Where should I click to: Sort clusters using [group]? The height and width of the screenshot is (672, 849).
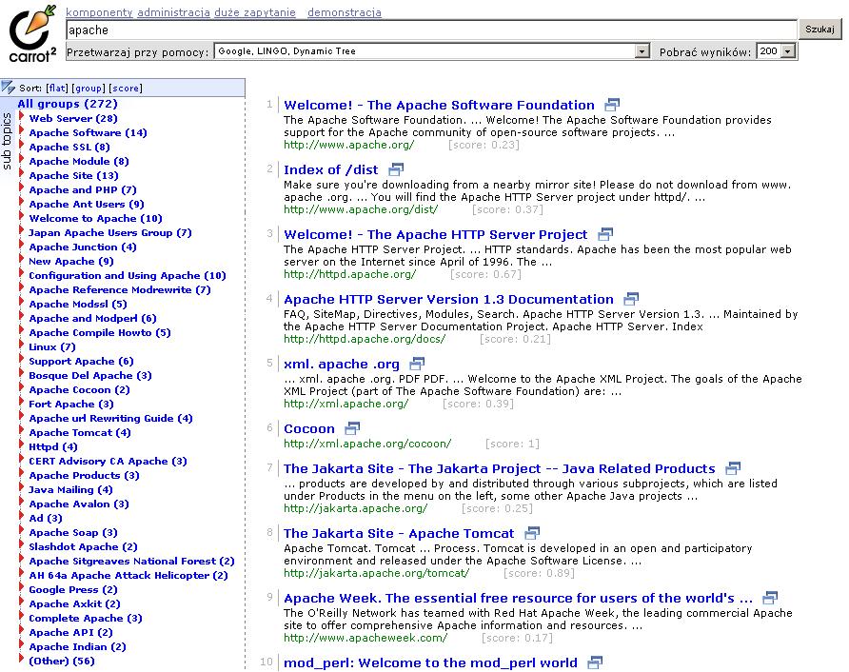(x=89, y=88)
